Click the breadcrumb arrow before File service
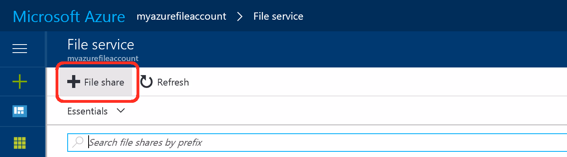This screenshot has width=567, height=157. pyautogui.click(x=240, y=16)
